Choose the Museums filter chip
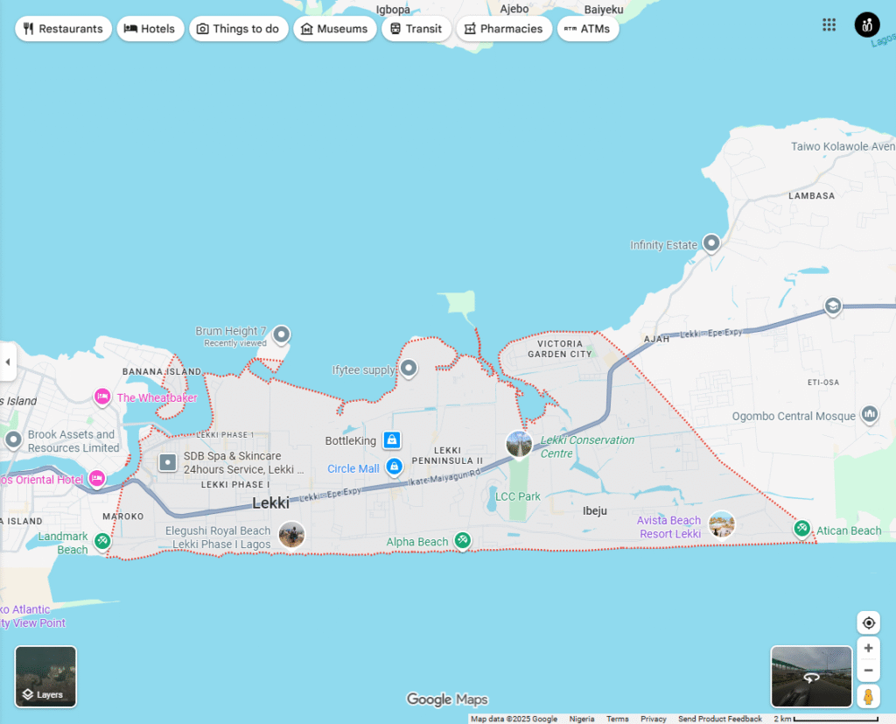This screenshot has width=896, height=724. 335,29
